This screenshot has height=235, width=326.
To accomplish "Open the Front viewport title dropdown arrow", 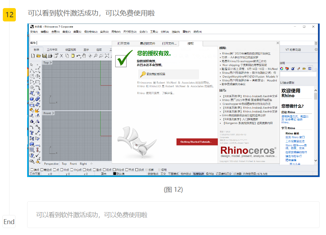I will pos(54,113).
